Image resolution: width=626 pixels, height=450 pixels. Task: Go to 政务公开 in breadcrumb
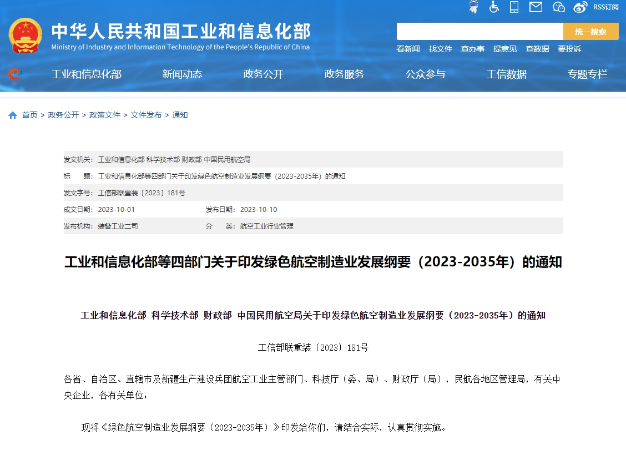63,115
